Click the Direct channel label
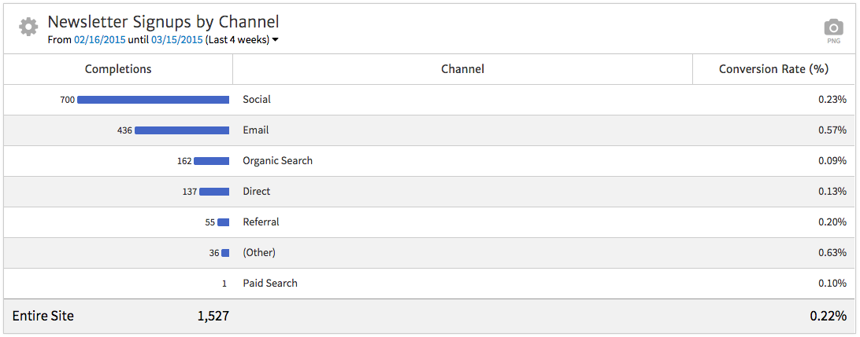This screenshot has width=860, height=337. [x=256, y=192]
